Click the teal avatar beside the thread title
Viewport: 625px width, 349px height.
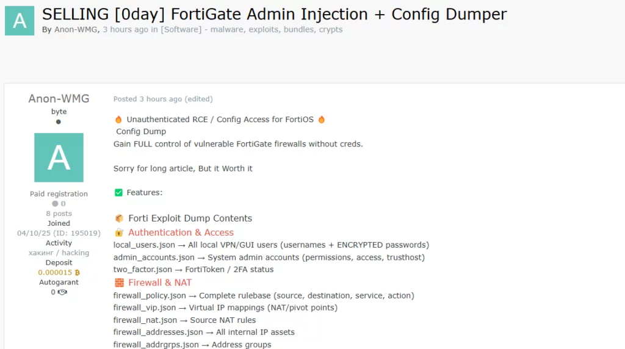pos(20,21)
